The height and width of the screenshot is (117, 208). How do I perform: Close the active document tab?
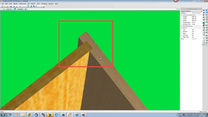click(179, 9)
